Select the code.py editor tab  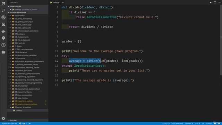pyautogui.click(x=56, y=2)
